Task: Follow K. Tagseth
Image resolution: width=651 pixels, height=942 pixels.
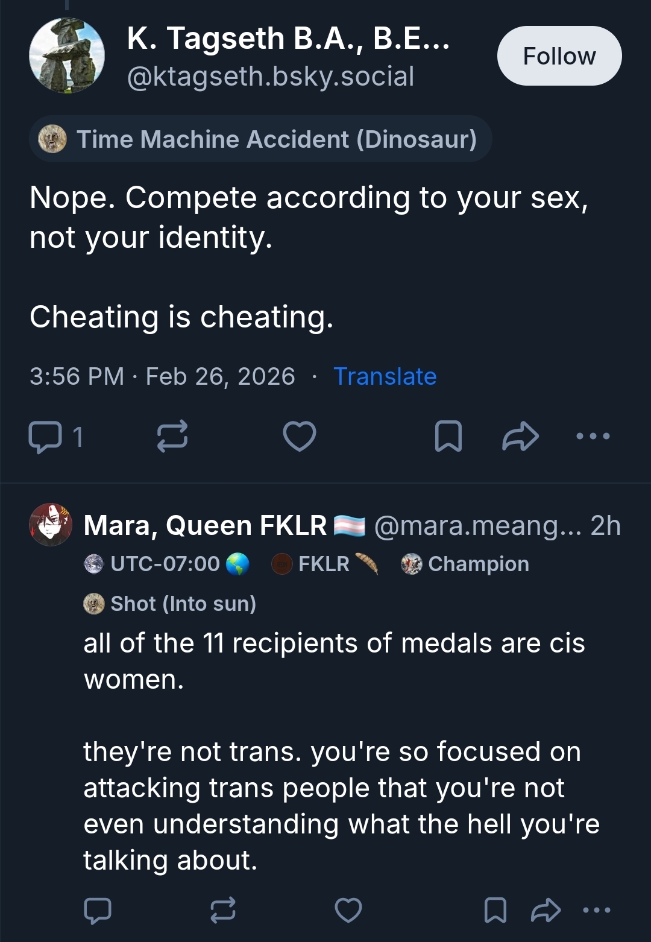Action: 559,56
